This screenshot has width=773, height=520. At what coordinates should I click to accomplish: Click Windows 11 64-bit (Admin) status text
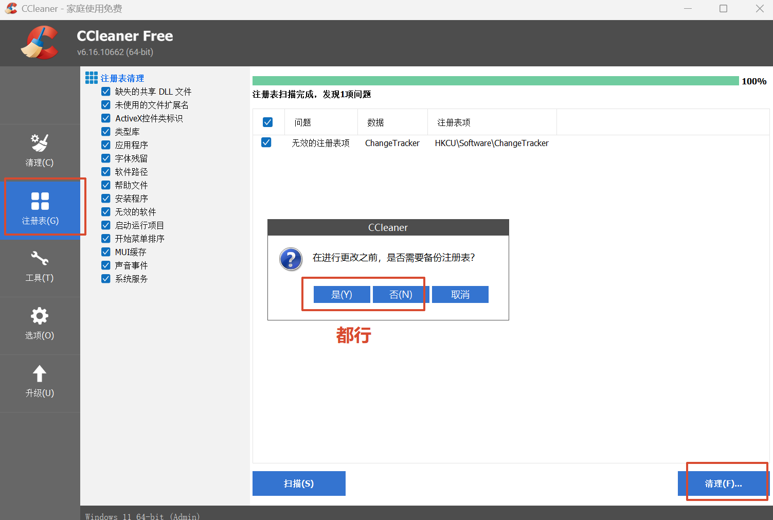(142, 516)
